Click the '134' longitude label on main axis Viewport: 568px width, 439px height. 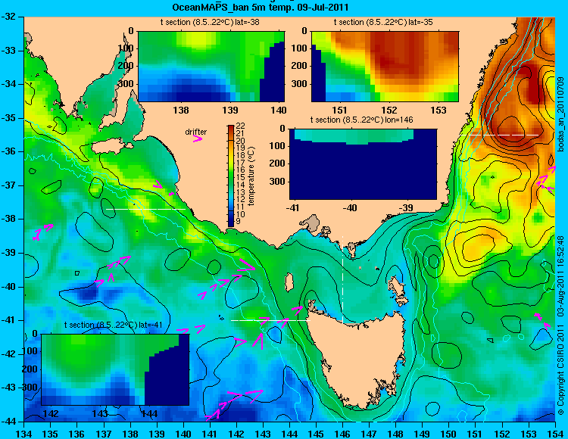click(24, 434)
